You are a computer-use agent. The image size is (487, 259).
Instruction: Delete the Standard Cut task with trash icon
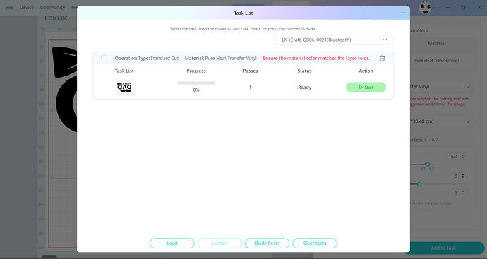(382, 58)
